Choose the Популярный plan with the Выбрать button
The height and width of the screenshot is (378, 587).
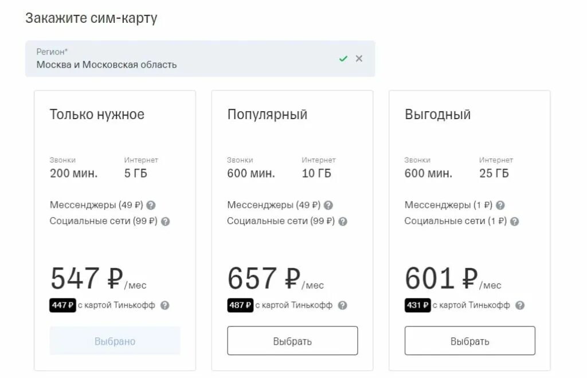[x=292, y=341]
